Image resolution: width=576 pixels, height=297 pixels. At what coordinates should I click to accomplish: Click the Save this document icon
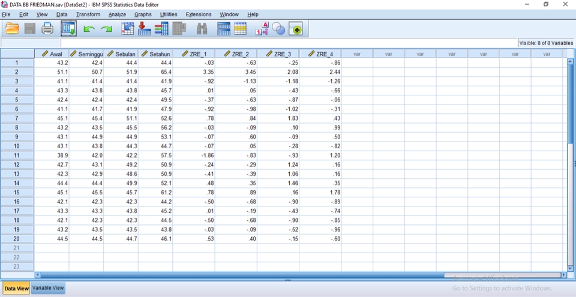(30, 29)
